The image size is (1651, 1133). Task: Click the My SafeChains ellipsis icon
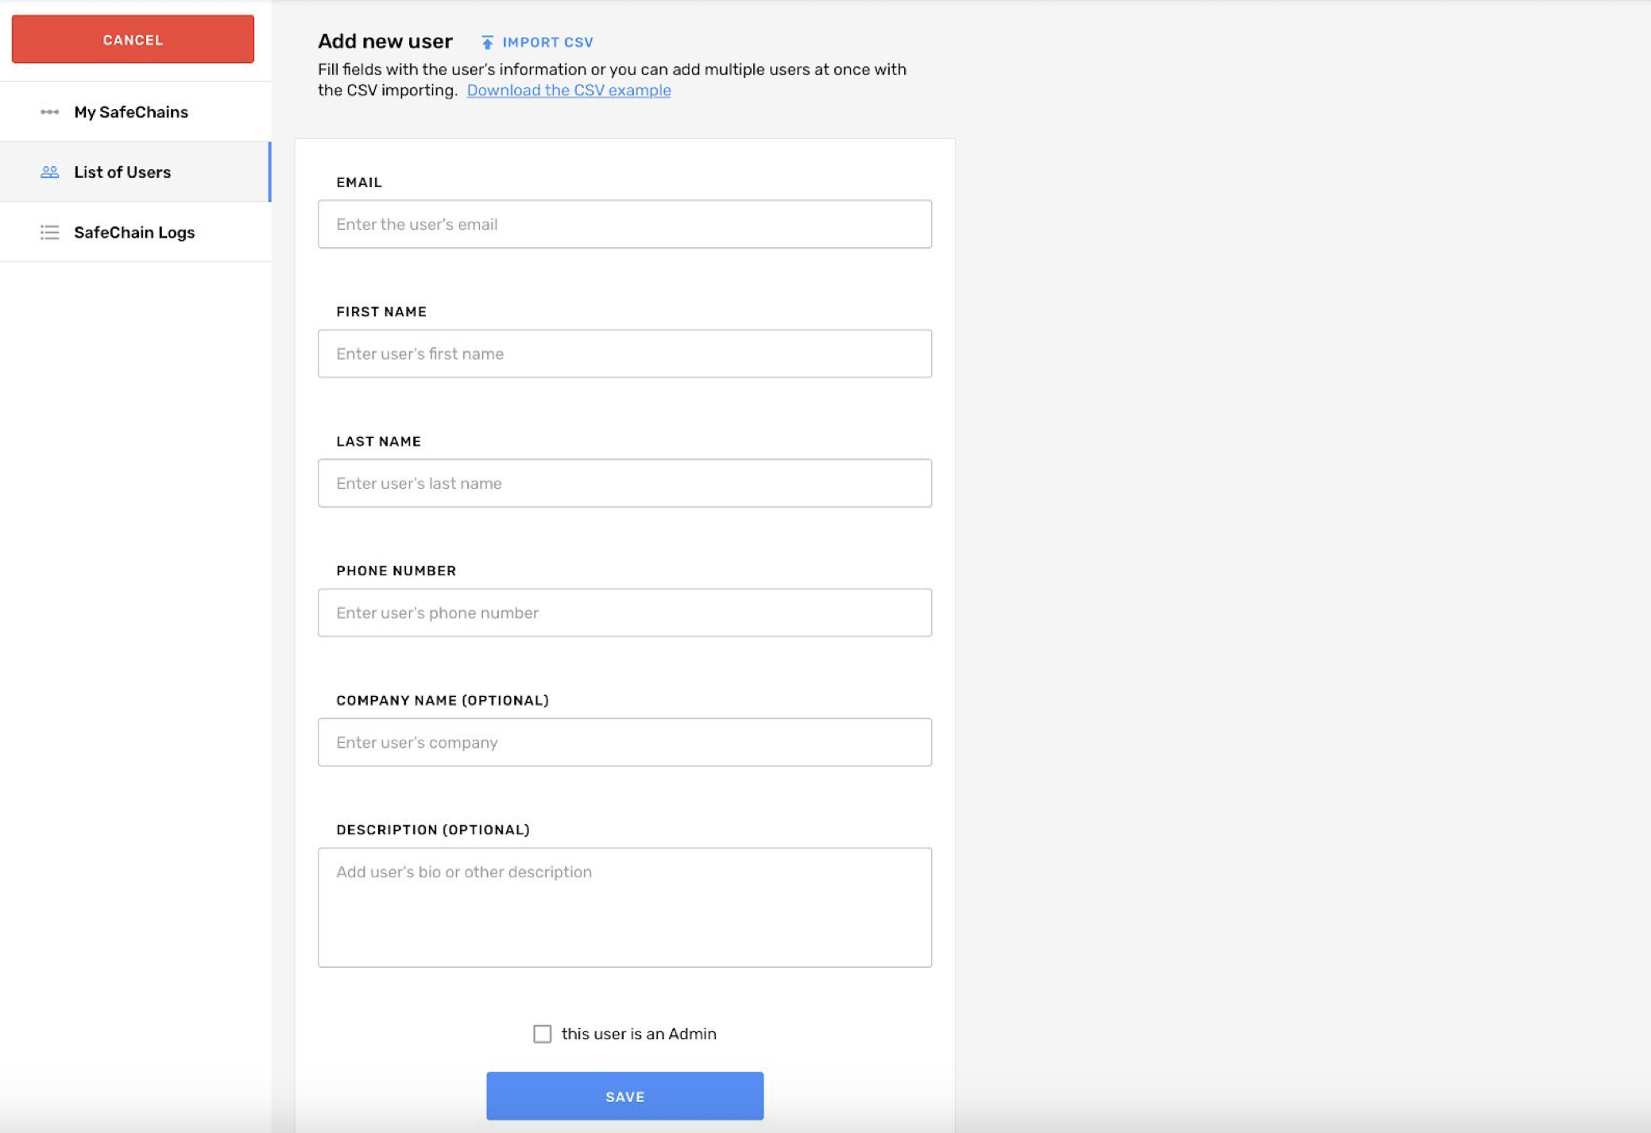pos(49,111)
